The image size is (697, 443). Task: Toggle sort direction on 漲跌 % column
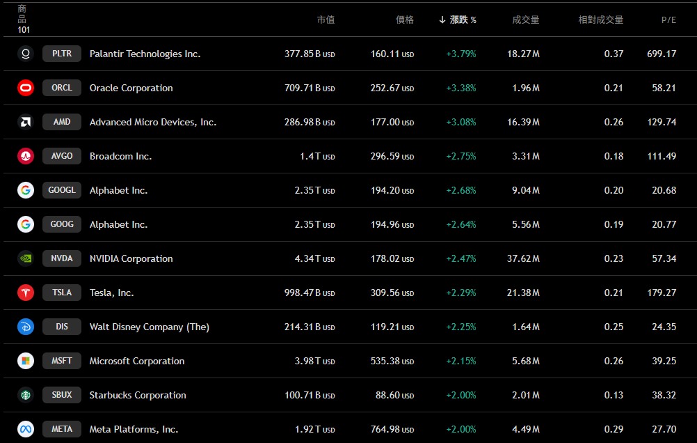pos(458,20)
